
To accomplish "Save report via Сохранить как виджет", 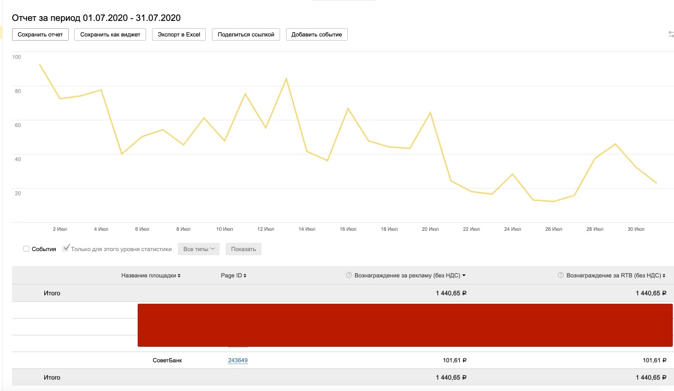I will click(x=110, y=34).
